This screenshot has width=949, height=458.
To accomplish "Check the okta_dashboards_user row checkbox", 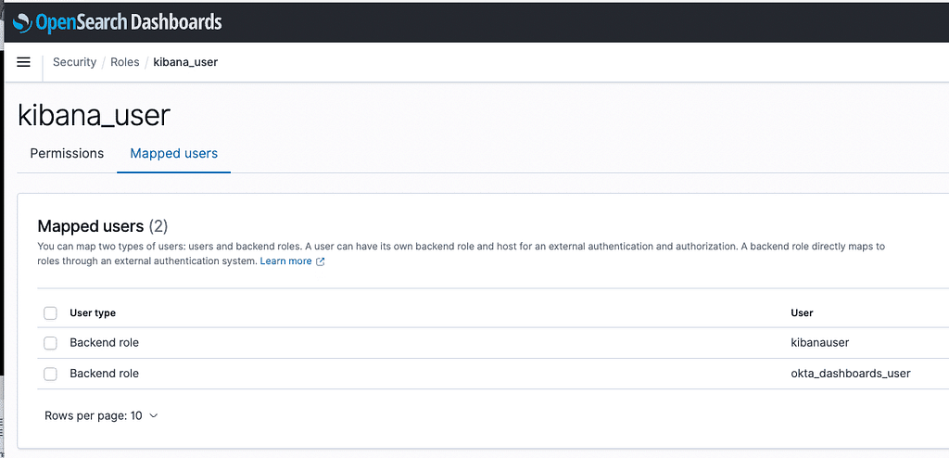I will (x=50, y=374).
